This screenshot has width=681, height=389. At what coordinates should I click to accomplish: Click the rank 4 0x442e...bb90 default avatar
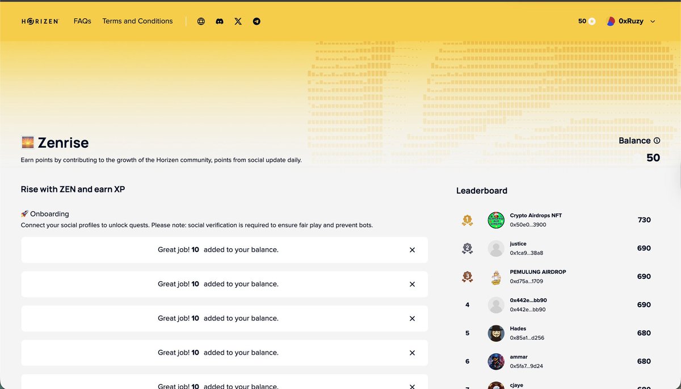click(496, 305)
